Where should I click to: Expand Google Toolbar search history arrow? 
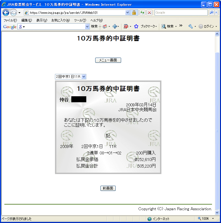click(x=87, y=27)
